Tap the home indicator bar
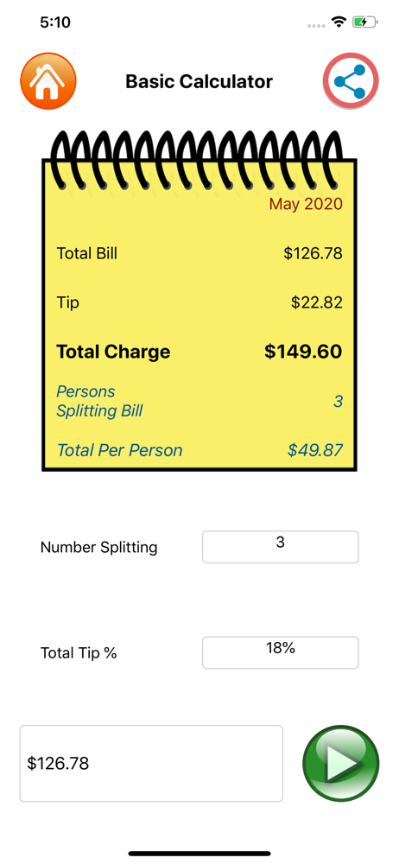Image resolution: width=399 pixels, height=864 pixels. click(199, 854)
